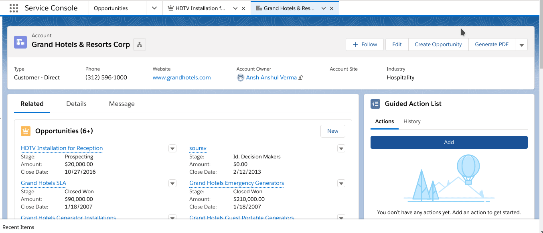Click the 10/27/2016 close date
543x233 pixels.
pyautogui.click(x=80, y=172)
